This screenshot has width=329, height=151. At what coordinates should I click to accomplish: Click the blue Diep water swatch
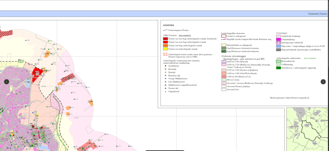279,46
